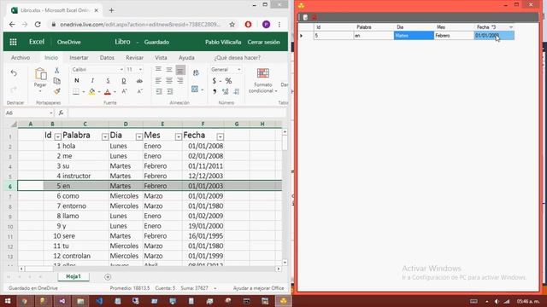Click the decrease font size icon

[x=139, y=91]
